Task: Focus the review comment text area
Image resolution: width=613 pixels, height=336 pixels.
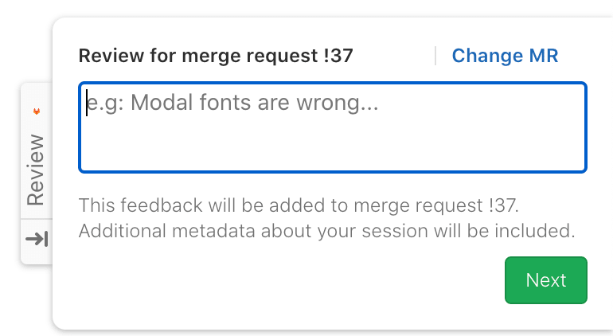Action: tap(332, 127)
